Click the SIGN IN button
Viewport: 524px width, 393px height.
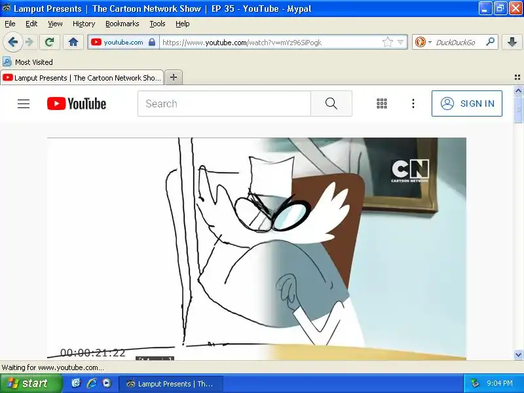click(466, 103)
